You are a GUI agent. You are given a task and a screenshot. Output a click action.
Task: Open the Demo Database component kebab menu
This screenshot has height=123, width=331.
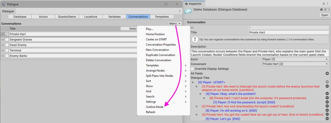pos(329,10)
